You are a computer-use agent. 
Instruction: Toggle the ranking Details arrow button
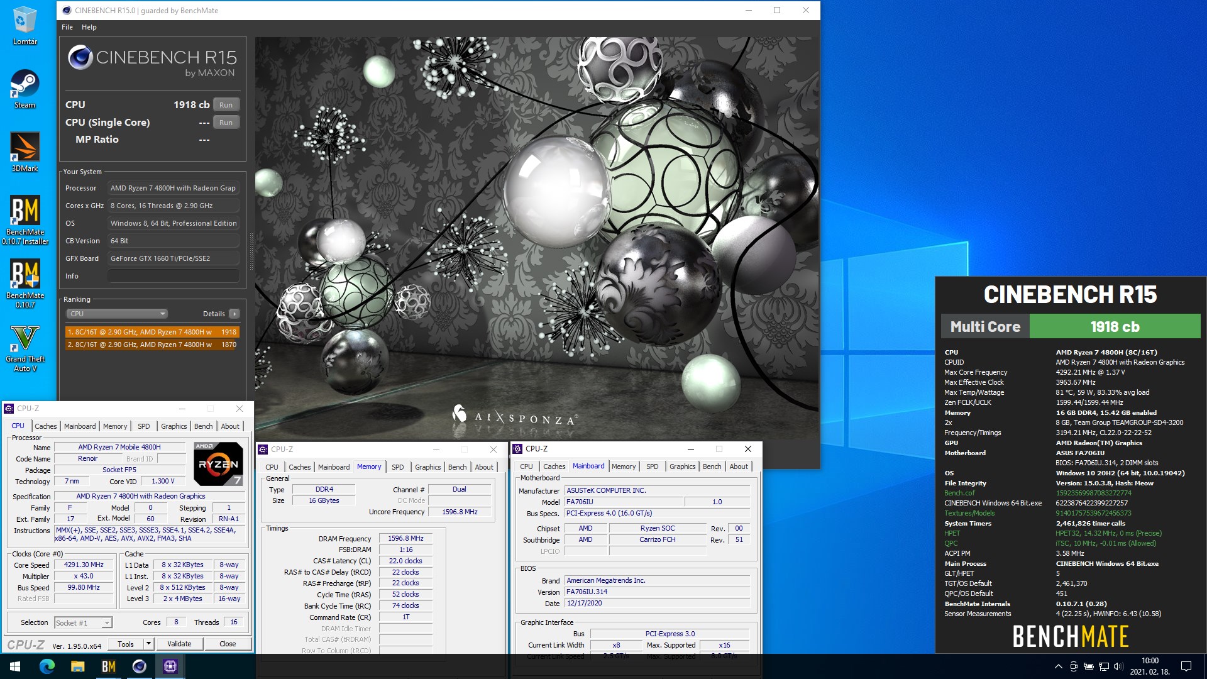pyautogui.click(x=234, y=314)
